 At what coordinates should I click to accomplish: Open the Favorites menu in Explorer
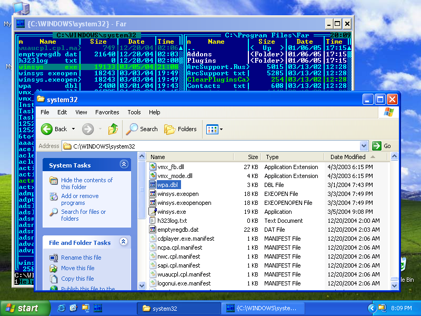click(x=107, y=112)
